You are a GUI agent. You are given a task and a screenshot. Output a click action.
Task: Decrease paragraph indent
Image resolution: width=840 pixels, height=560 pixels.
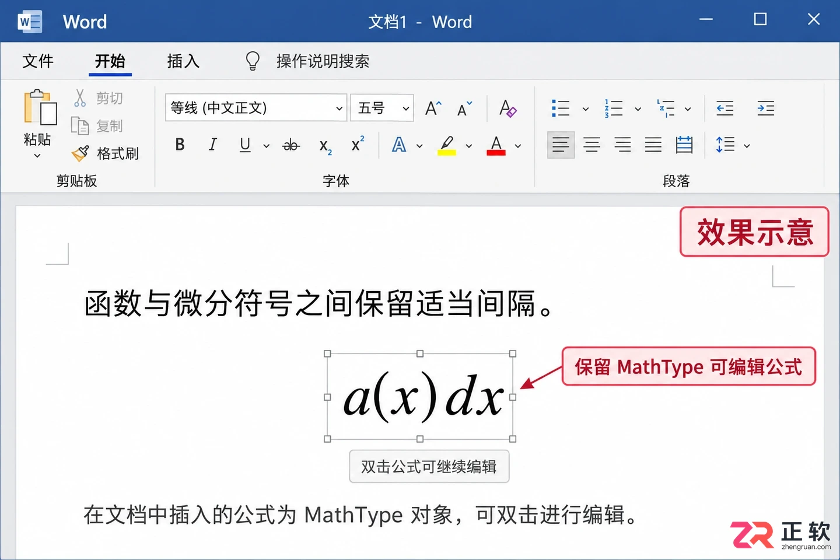pos(725,108)
